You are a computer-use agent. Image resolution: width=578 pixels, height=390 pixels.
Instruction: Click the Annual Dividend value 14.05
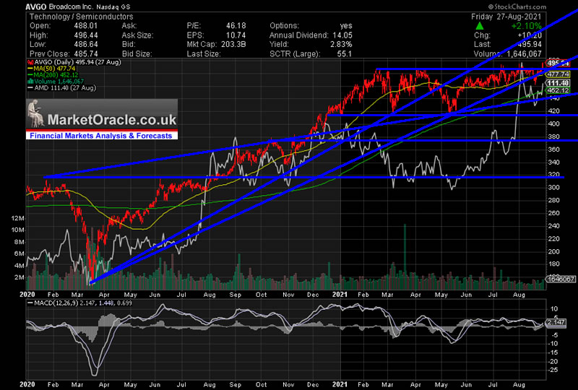342,35
